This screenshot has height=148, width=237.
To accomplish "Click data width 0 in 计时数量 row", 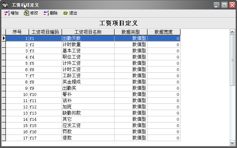I will 164,45.
